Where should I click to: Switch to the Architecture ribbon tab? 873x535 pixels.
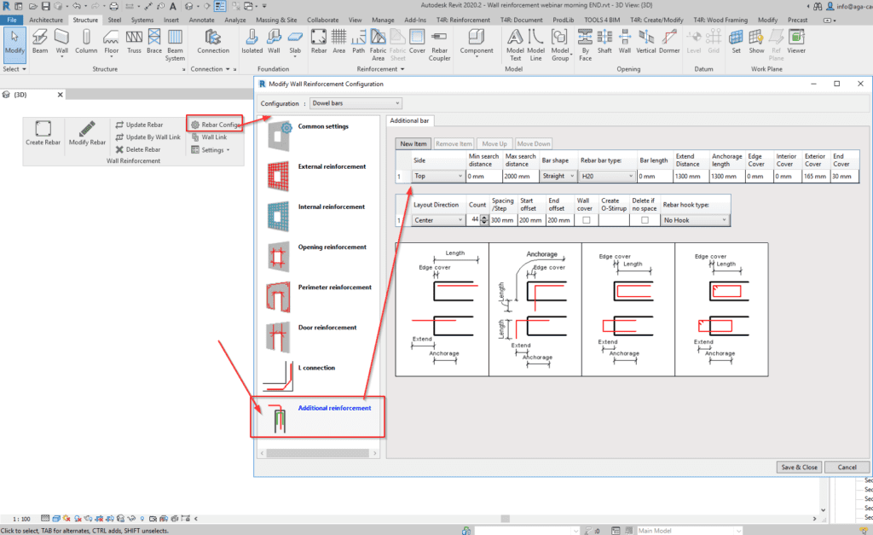(46, 20)
